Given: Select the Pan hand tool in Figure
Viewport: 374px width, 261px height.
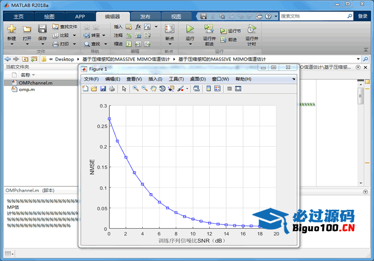Looking at the screenshot, I should point(153,89).
